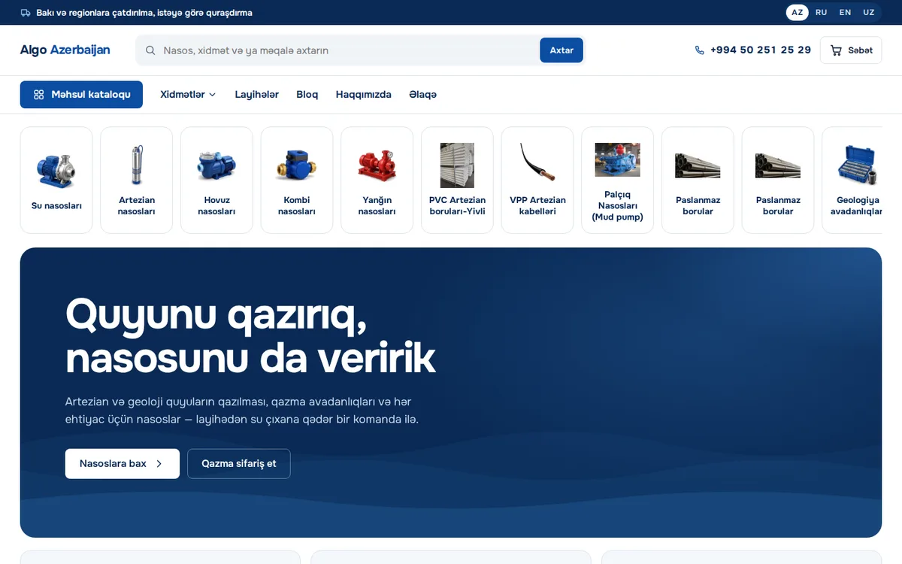Open the Kombi nasosları pump image

point(297,165)
